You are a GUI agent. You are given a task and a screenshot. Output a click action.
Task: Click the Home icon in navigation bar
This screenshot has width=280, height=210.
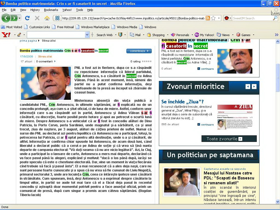point(47,18)
